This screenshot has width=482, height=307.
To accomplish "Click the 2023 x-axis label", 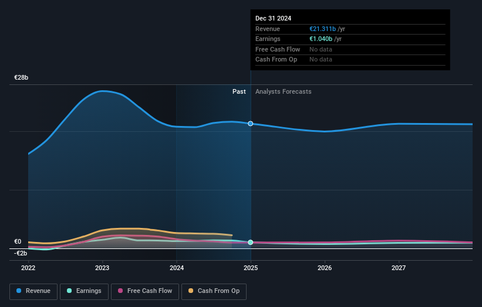I will coord(102,268).
